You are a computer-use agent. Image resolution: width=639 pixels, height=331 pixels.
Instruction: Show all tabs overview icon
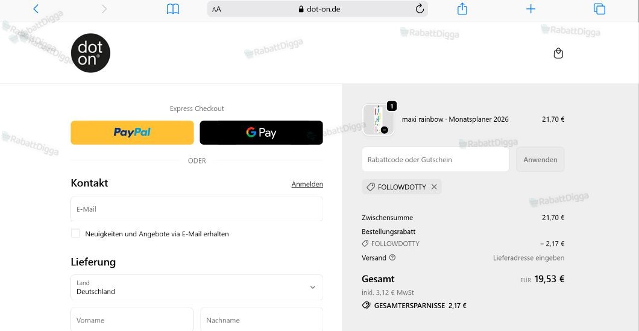pyautogui.click(x=599, y=9)
